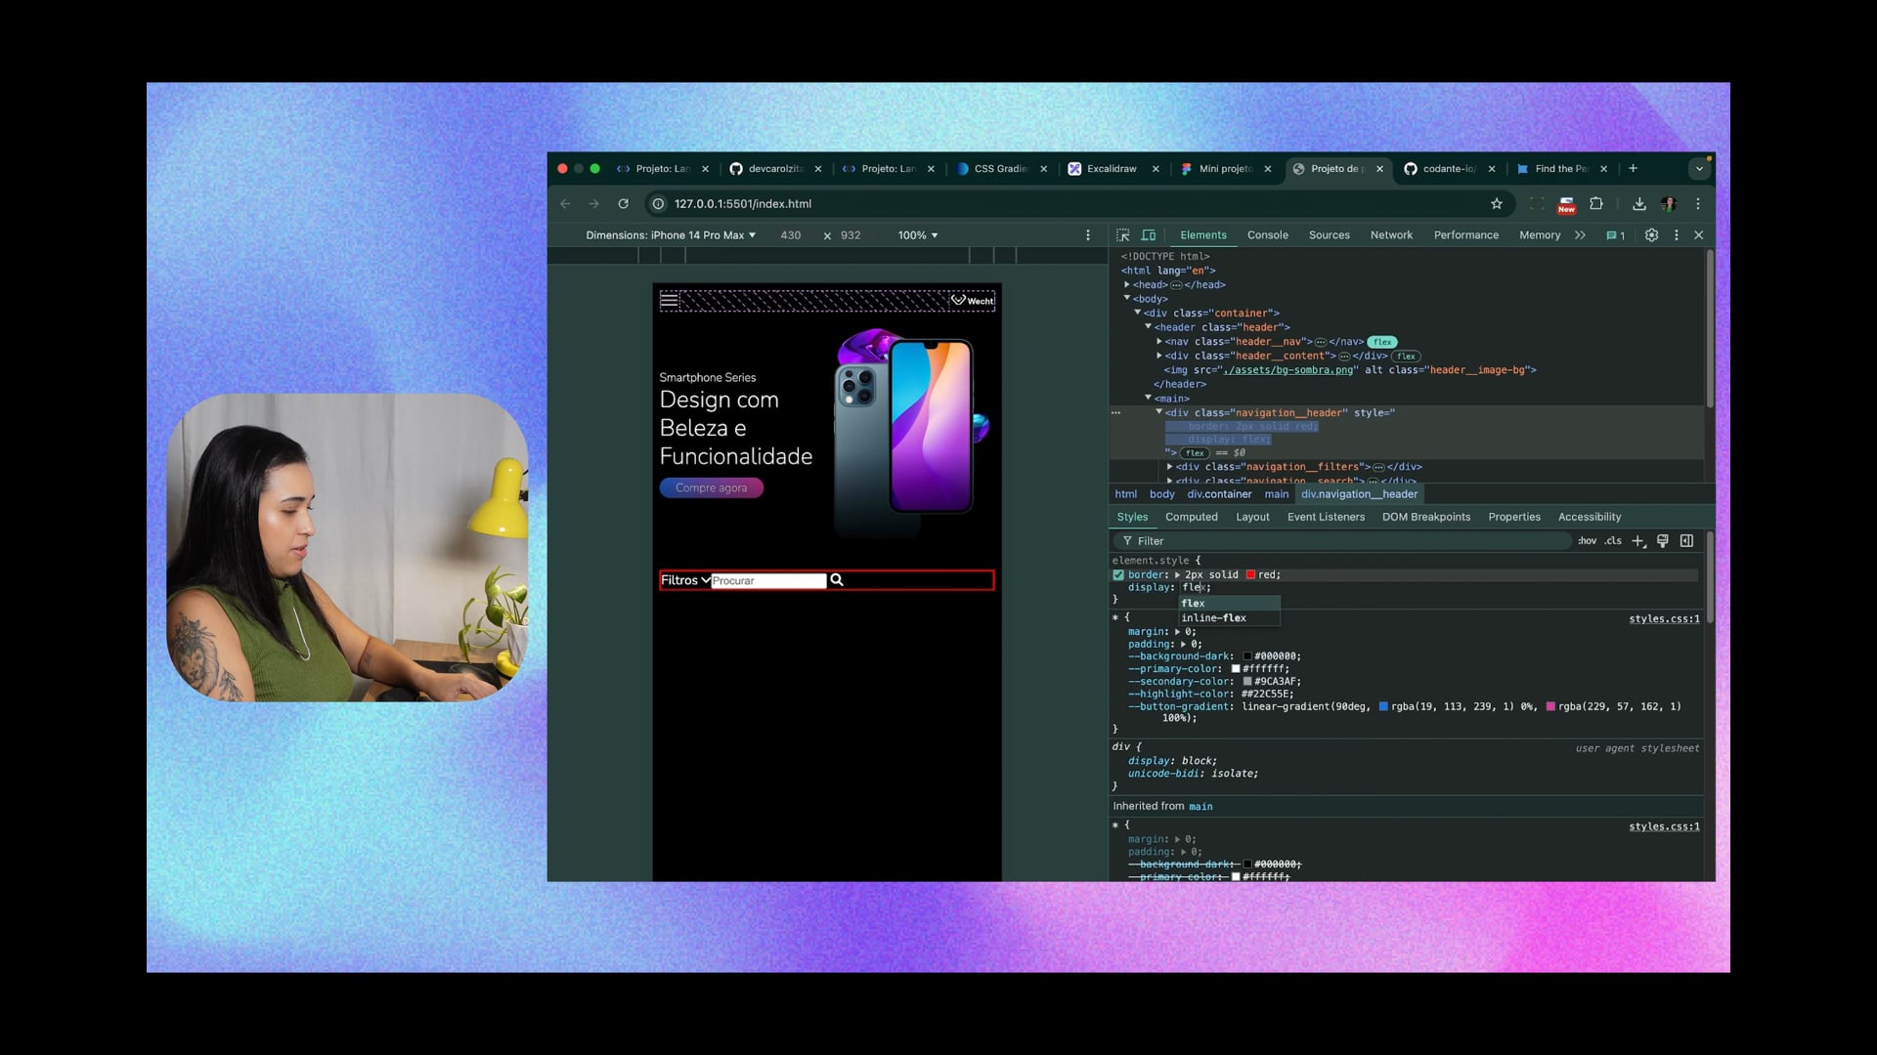Toggle the :hov element state button

point(1587,541)
